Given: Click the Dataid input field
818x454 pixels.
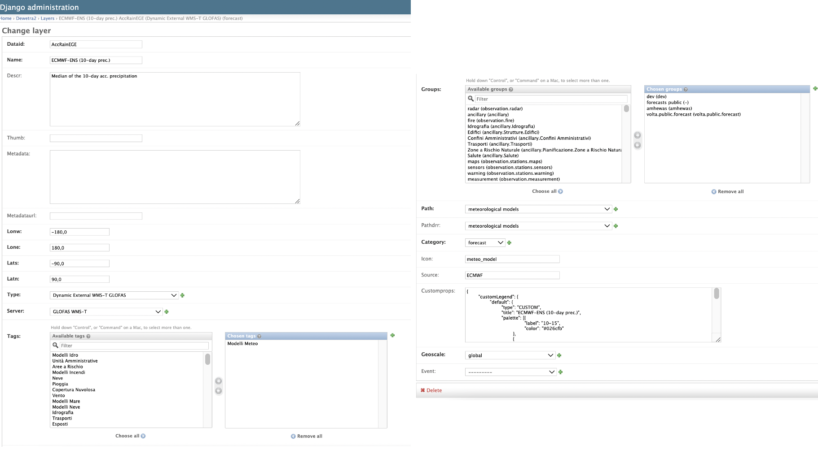Looking at the screenshot, I should click(96, 44).
